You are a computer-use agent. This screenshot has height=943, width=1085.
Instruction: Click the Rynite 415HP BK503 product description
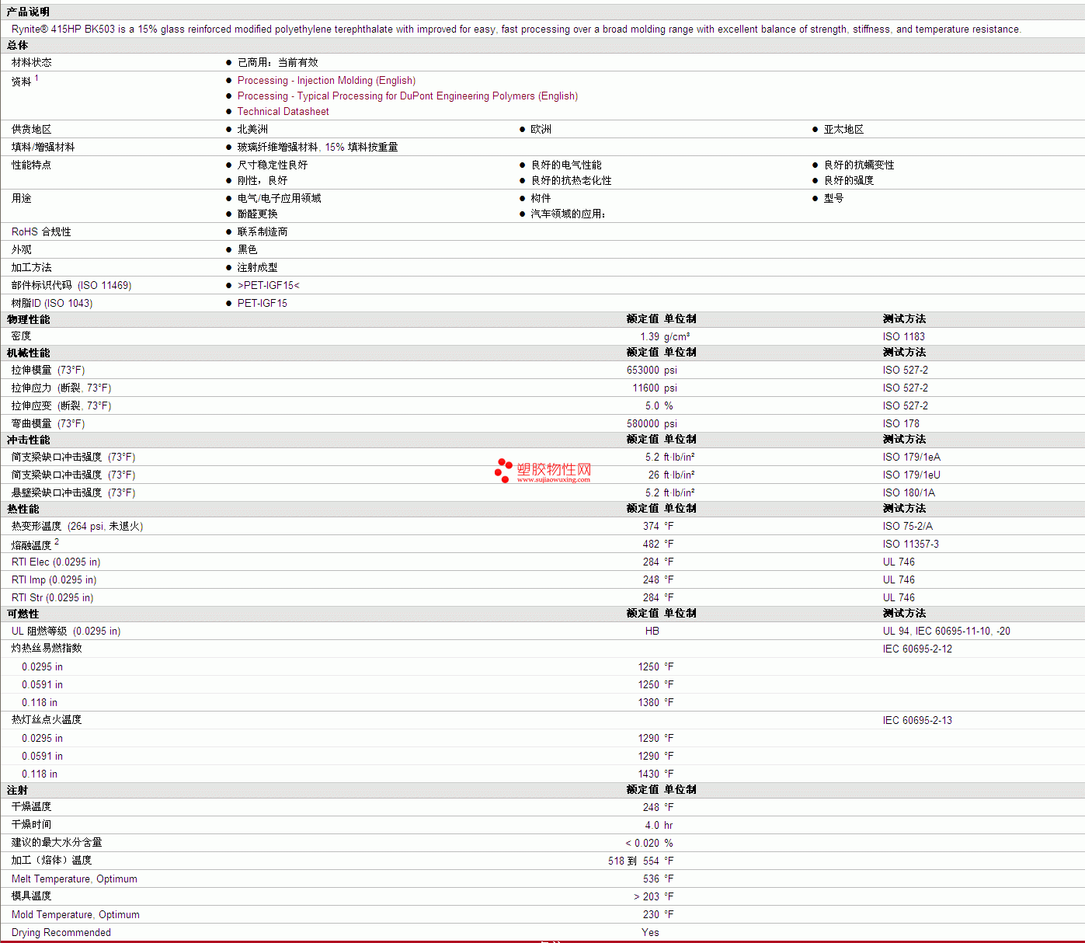(516, 30)
